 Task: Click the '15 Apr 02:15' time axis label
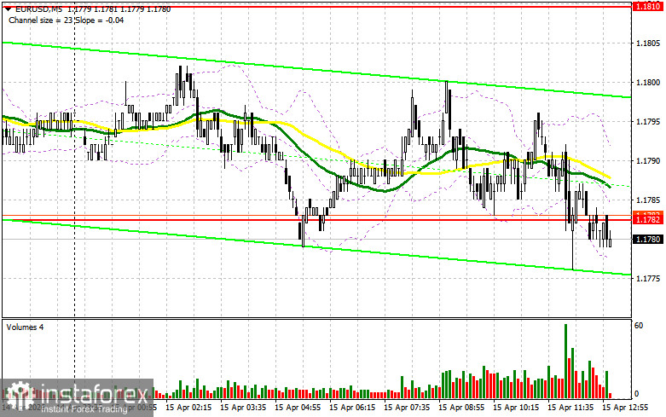pos(188,408)
